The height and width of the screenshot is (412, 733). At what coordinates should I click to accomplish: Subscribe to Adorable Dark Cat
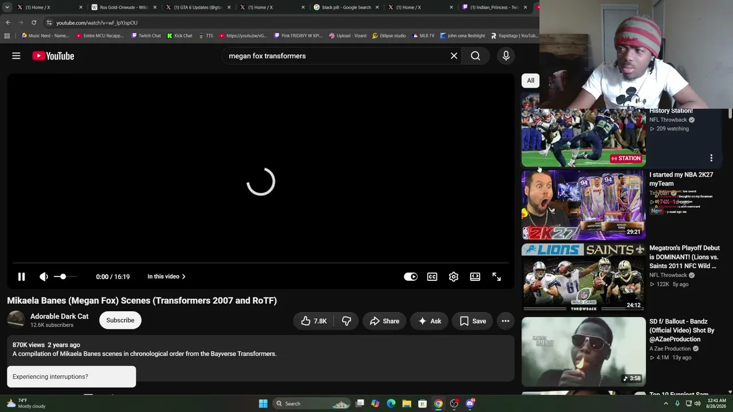[120, 320]
